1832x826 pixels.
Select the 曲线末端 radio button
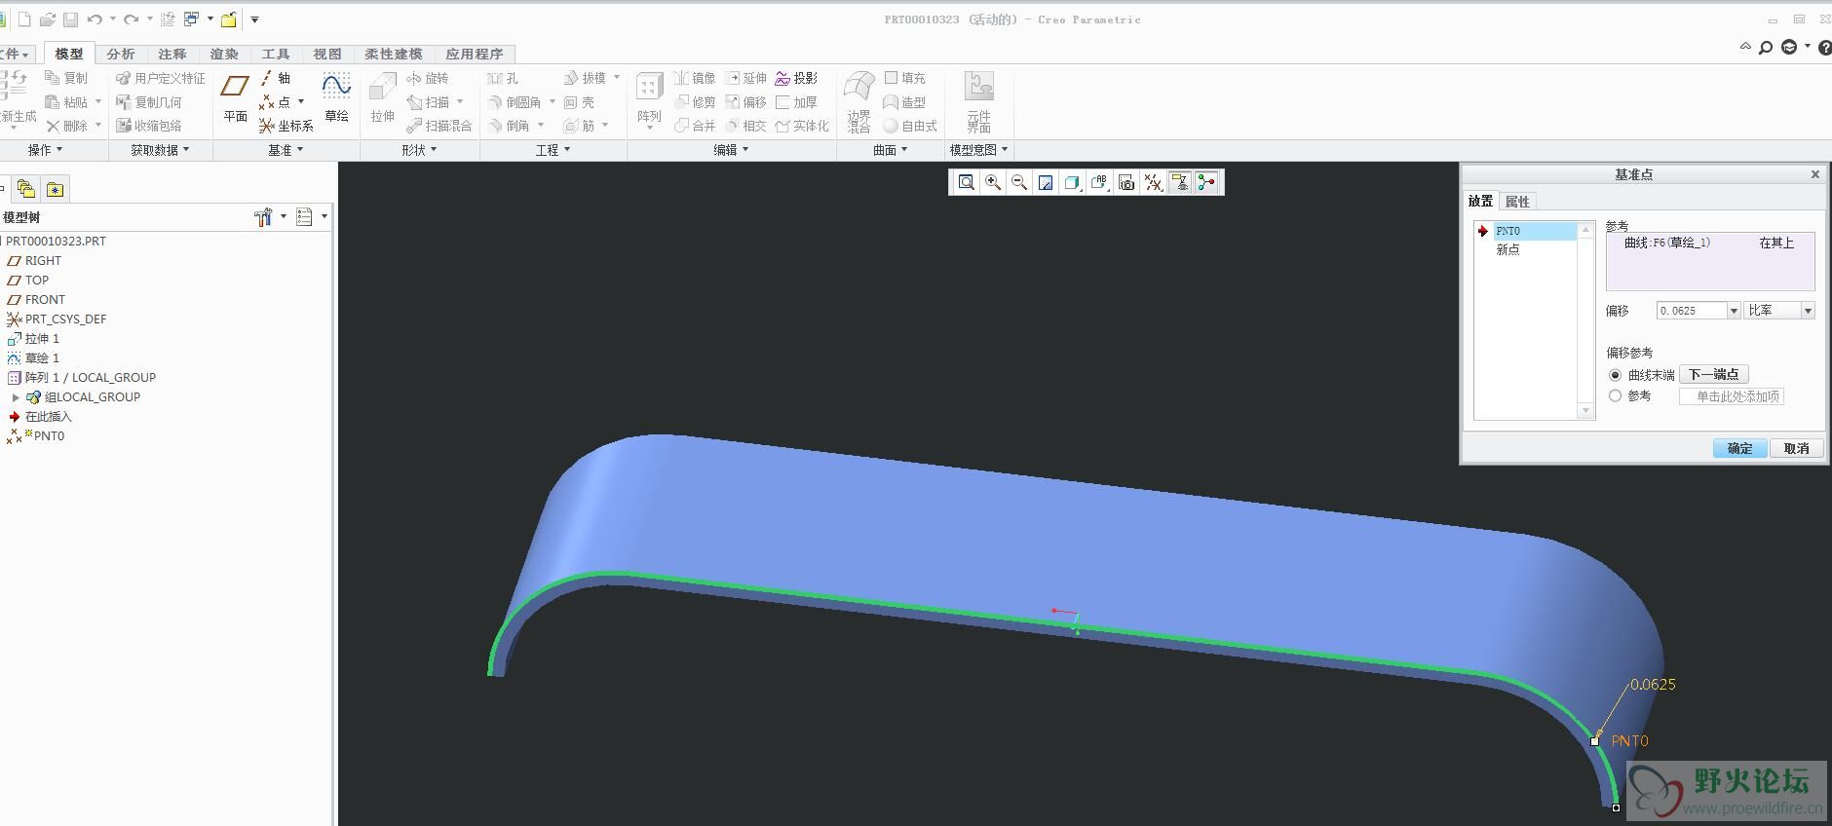point(1615,375)
